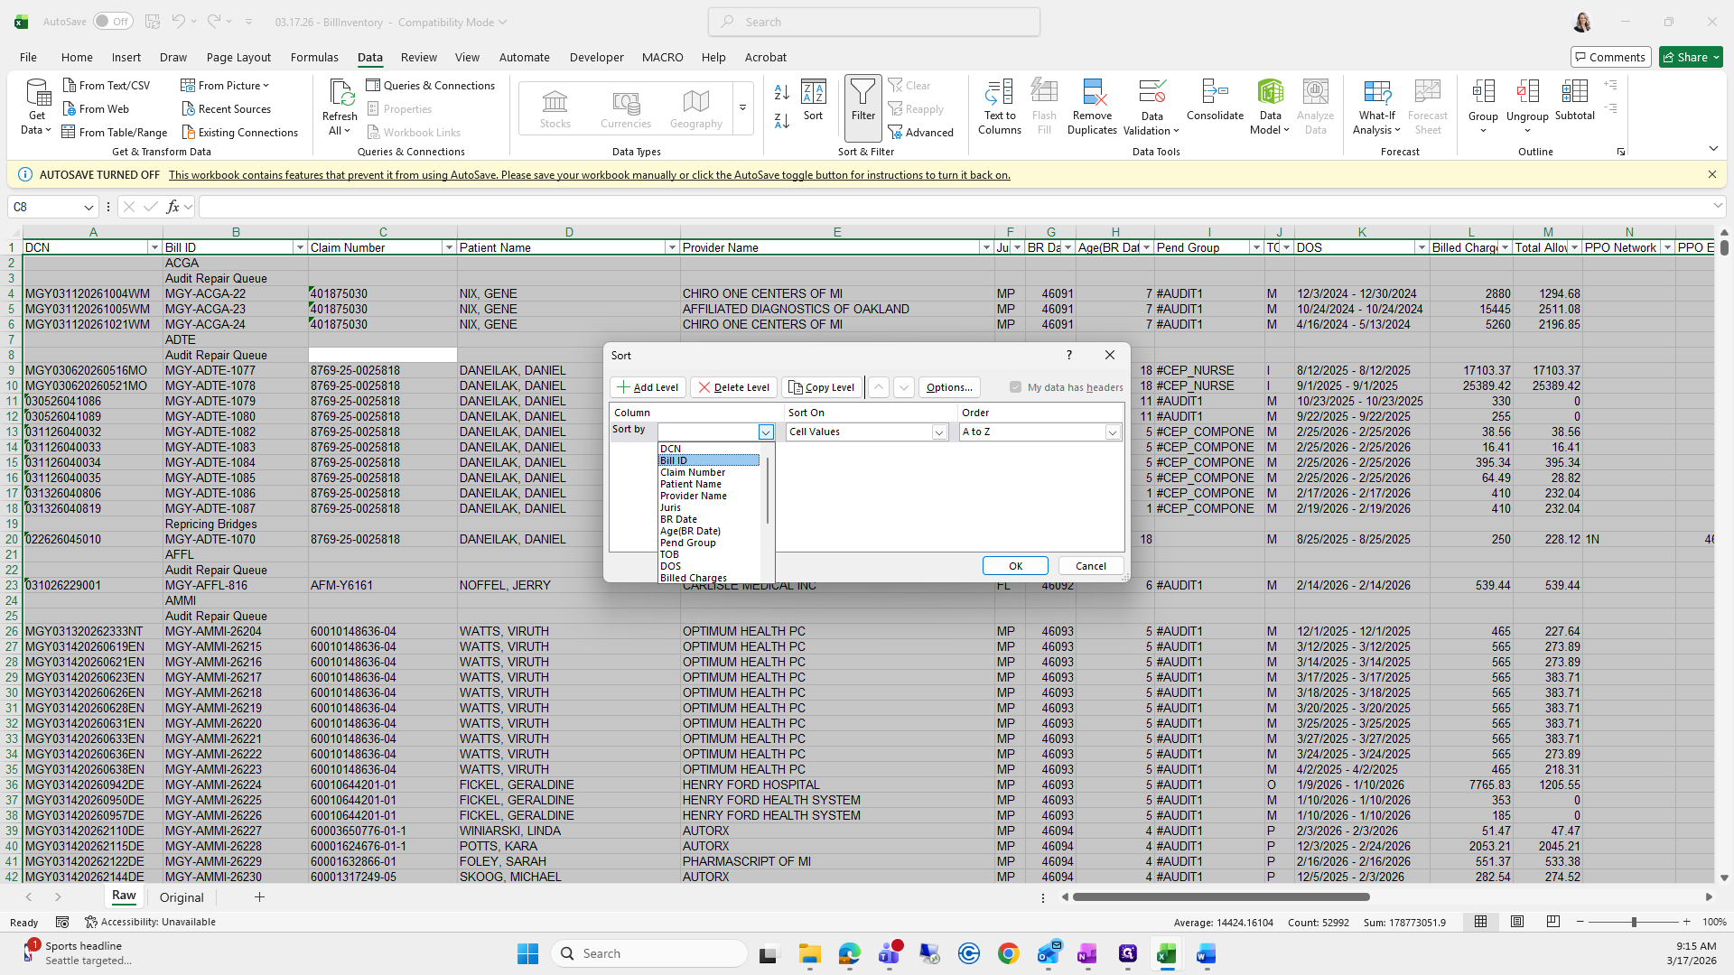
Task: Open the Sort On dropdown
Action: (938, 432)
